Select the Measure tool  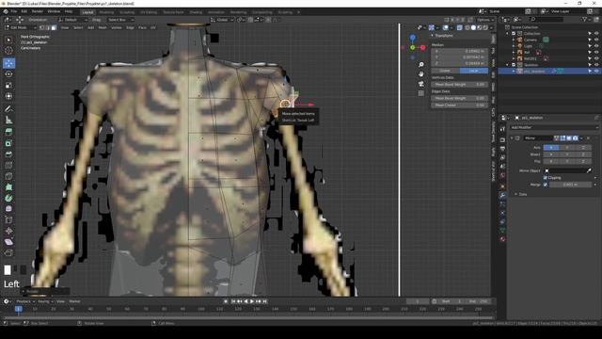point(8,120)
